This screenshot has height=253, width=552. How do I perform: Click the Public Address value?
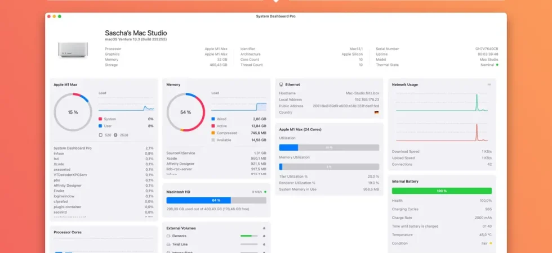(x=346, y=106)
